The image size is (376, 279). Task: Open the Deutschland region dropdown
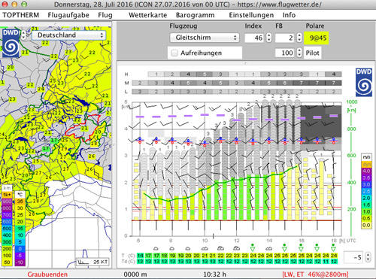click(69, 35)
